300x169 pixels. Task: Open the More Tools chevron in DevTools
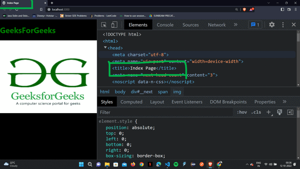click(235, 25)
